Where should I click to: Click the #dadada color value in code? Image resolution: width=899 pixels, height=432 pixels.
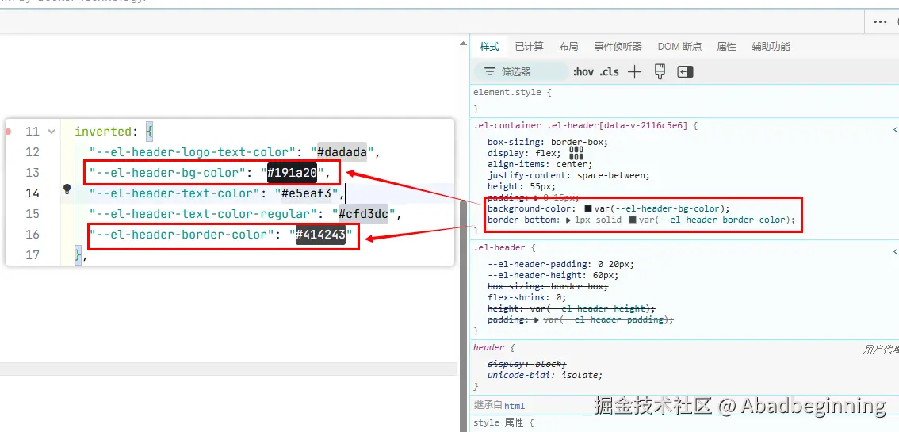(342, 152)
